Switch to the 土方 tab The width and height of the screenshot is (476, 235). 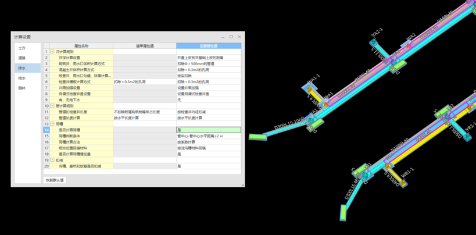(x=22, y=48)
